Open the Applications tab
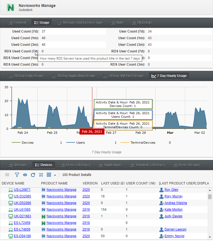The width and height of the screenshot is (213, 241). coord(110,165)
